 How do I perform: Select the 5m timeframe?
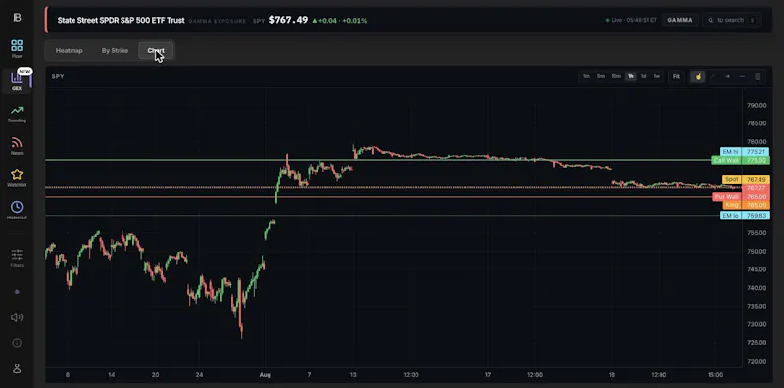click(601, 76)
